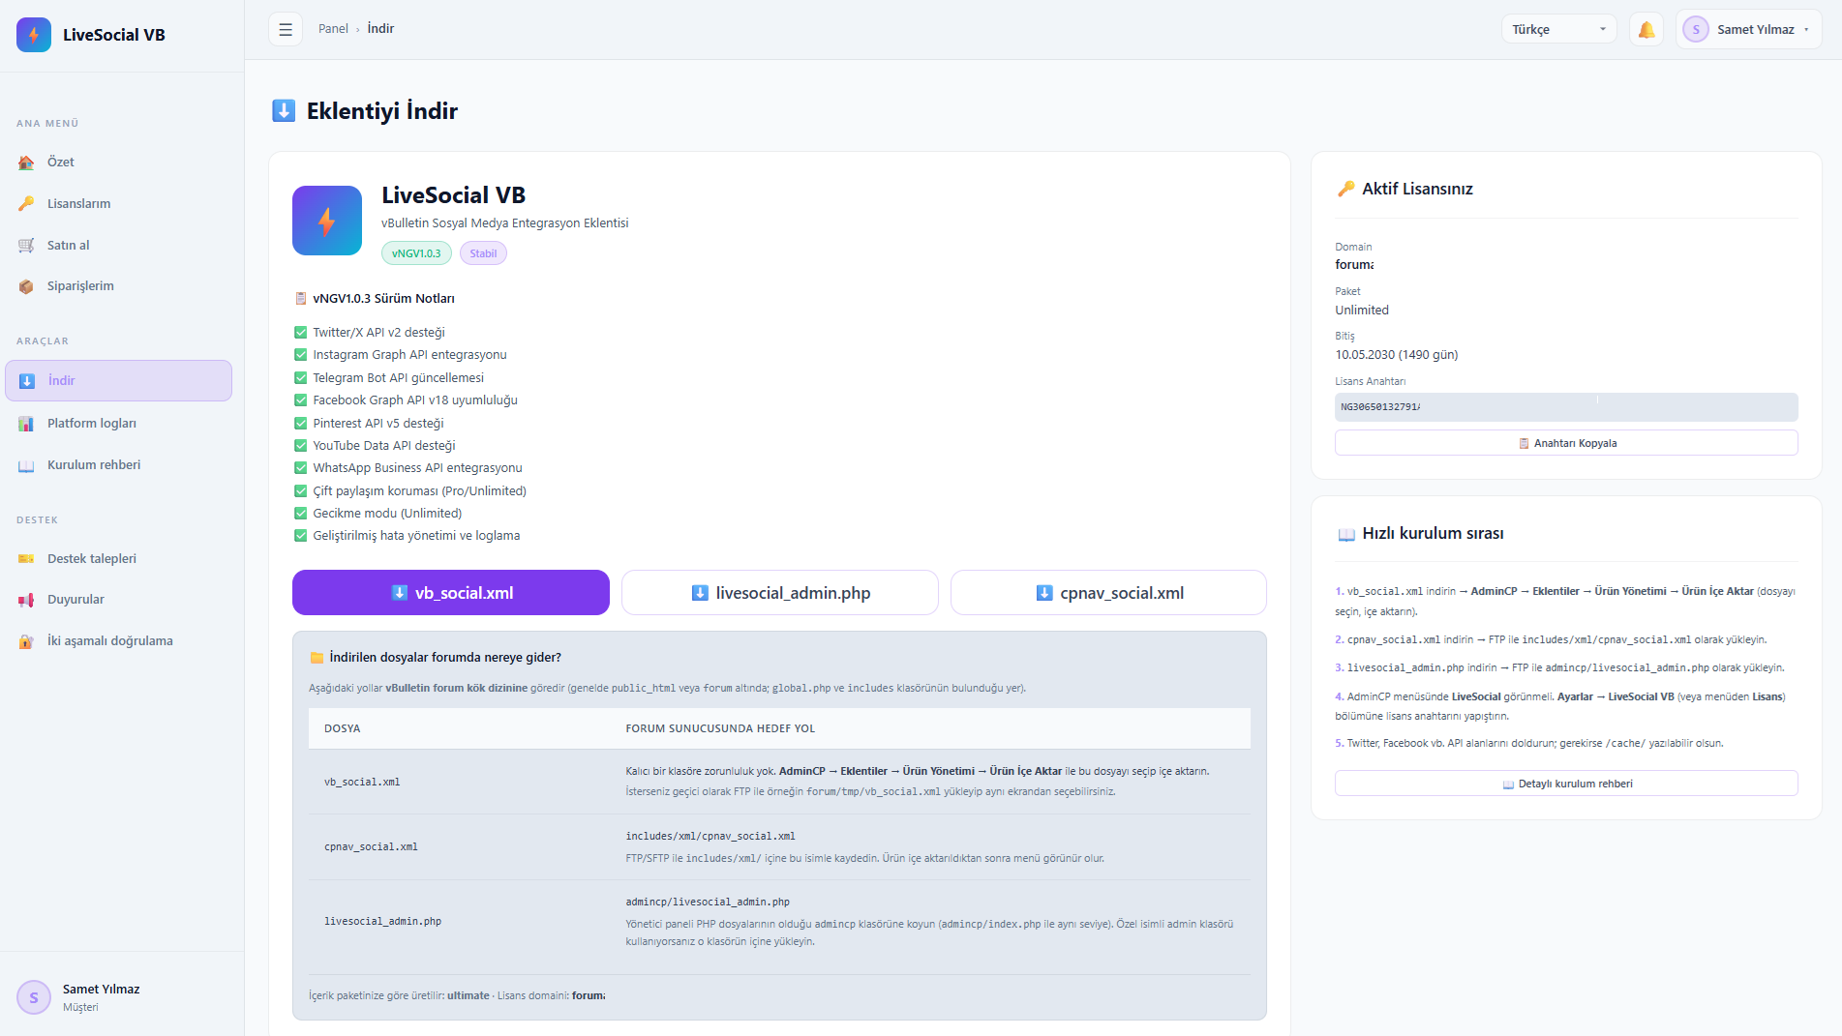Open the Türkçe language dropdown
Viewport: 1842px width, 1036px height.
pos(1558,29)
